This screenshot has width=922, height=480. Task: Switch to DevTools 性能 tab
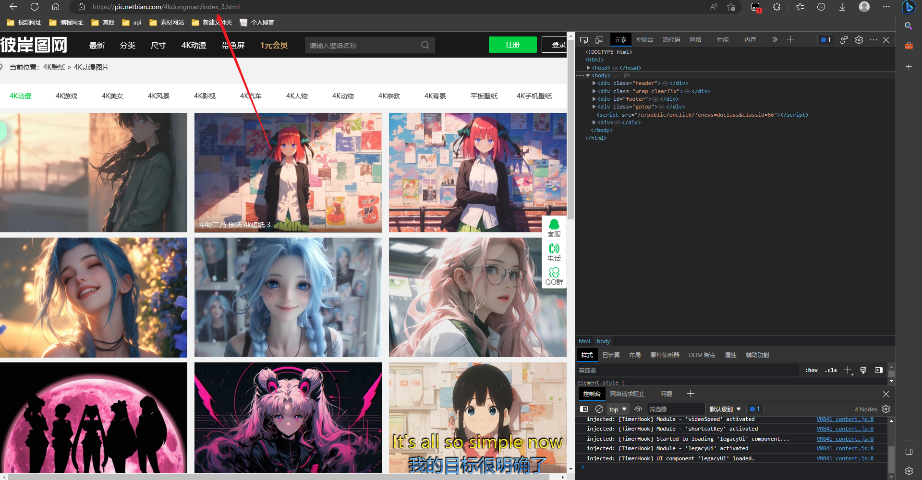pyautogui.click(x=723, y=40)
